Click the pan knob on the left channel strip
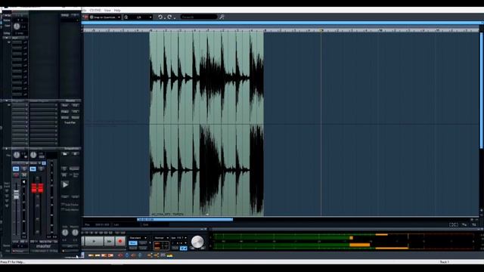Image resolution: width=484 pixels, height=272 pixels. pyautogui.click(x=17, y=154)
